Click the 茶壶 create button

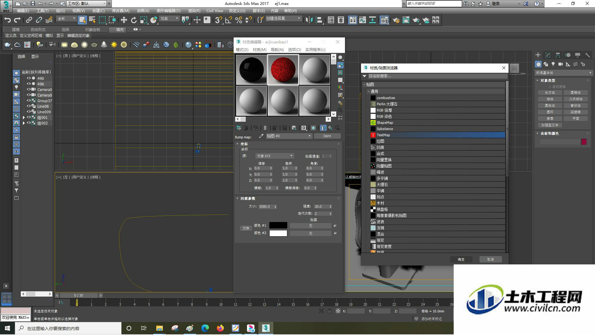click(550, 119)
